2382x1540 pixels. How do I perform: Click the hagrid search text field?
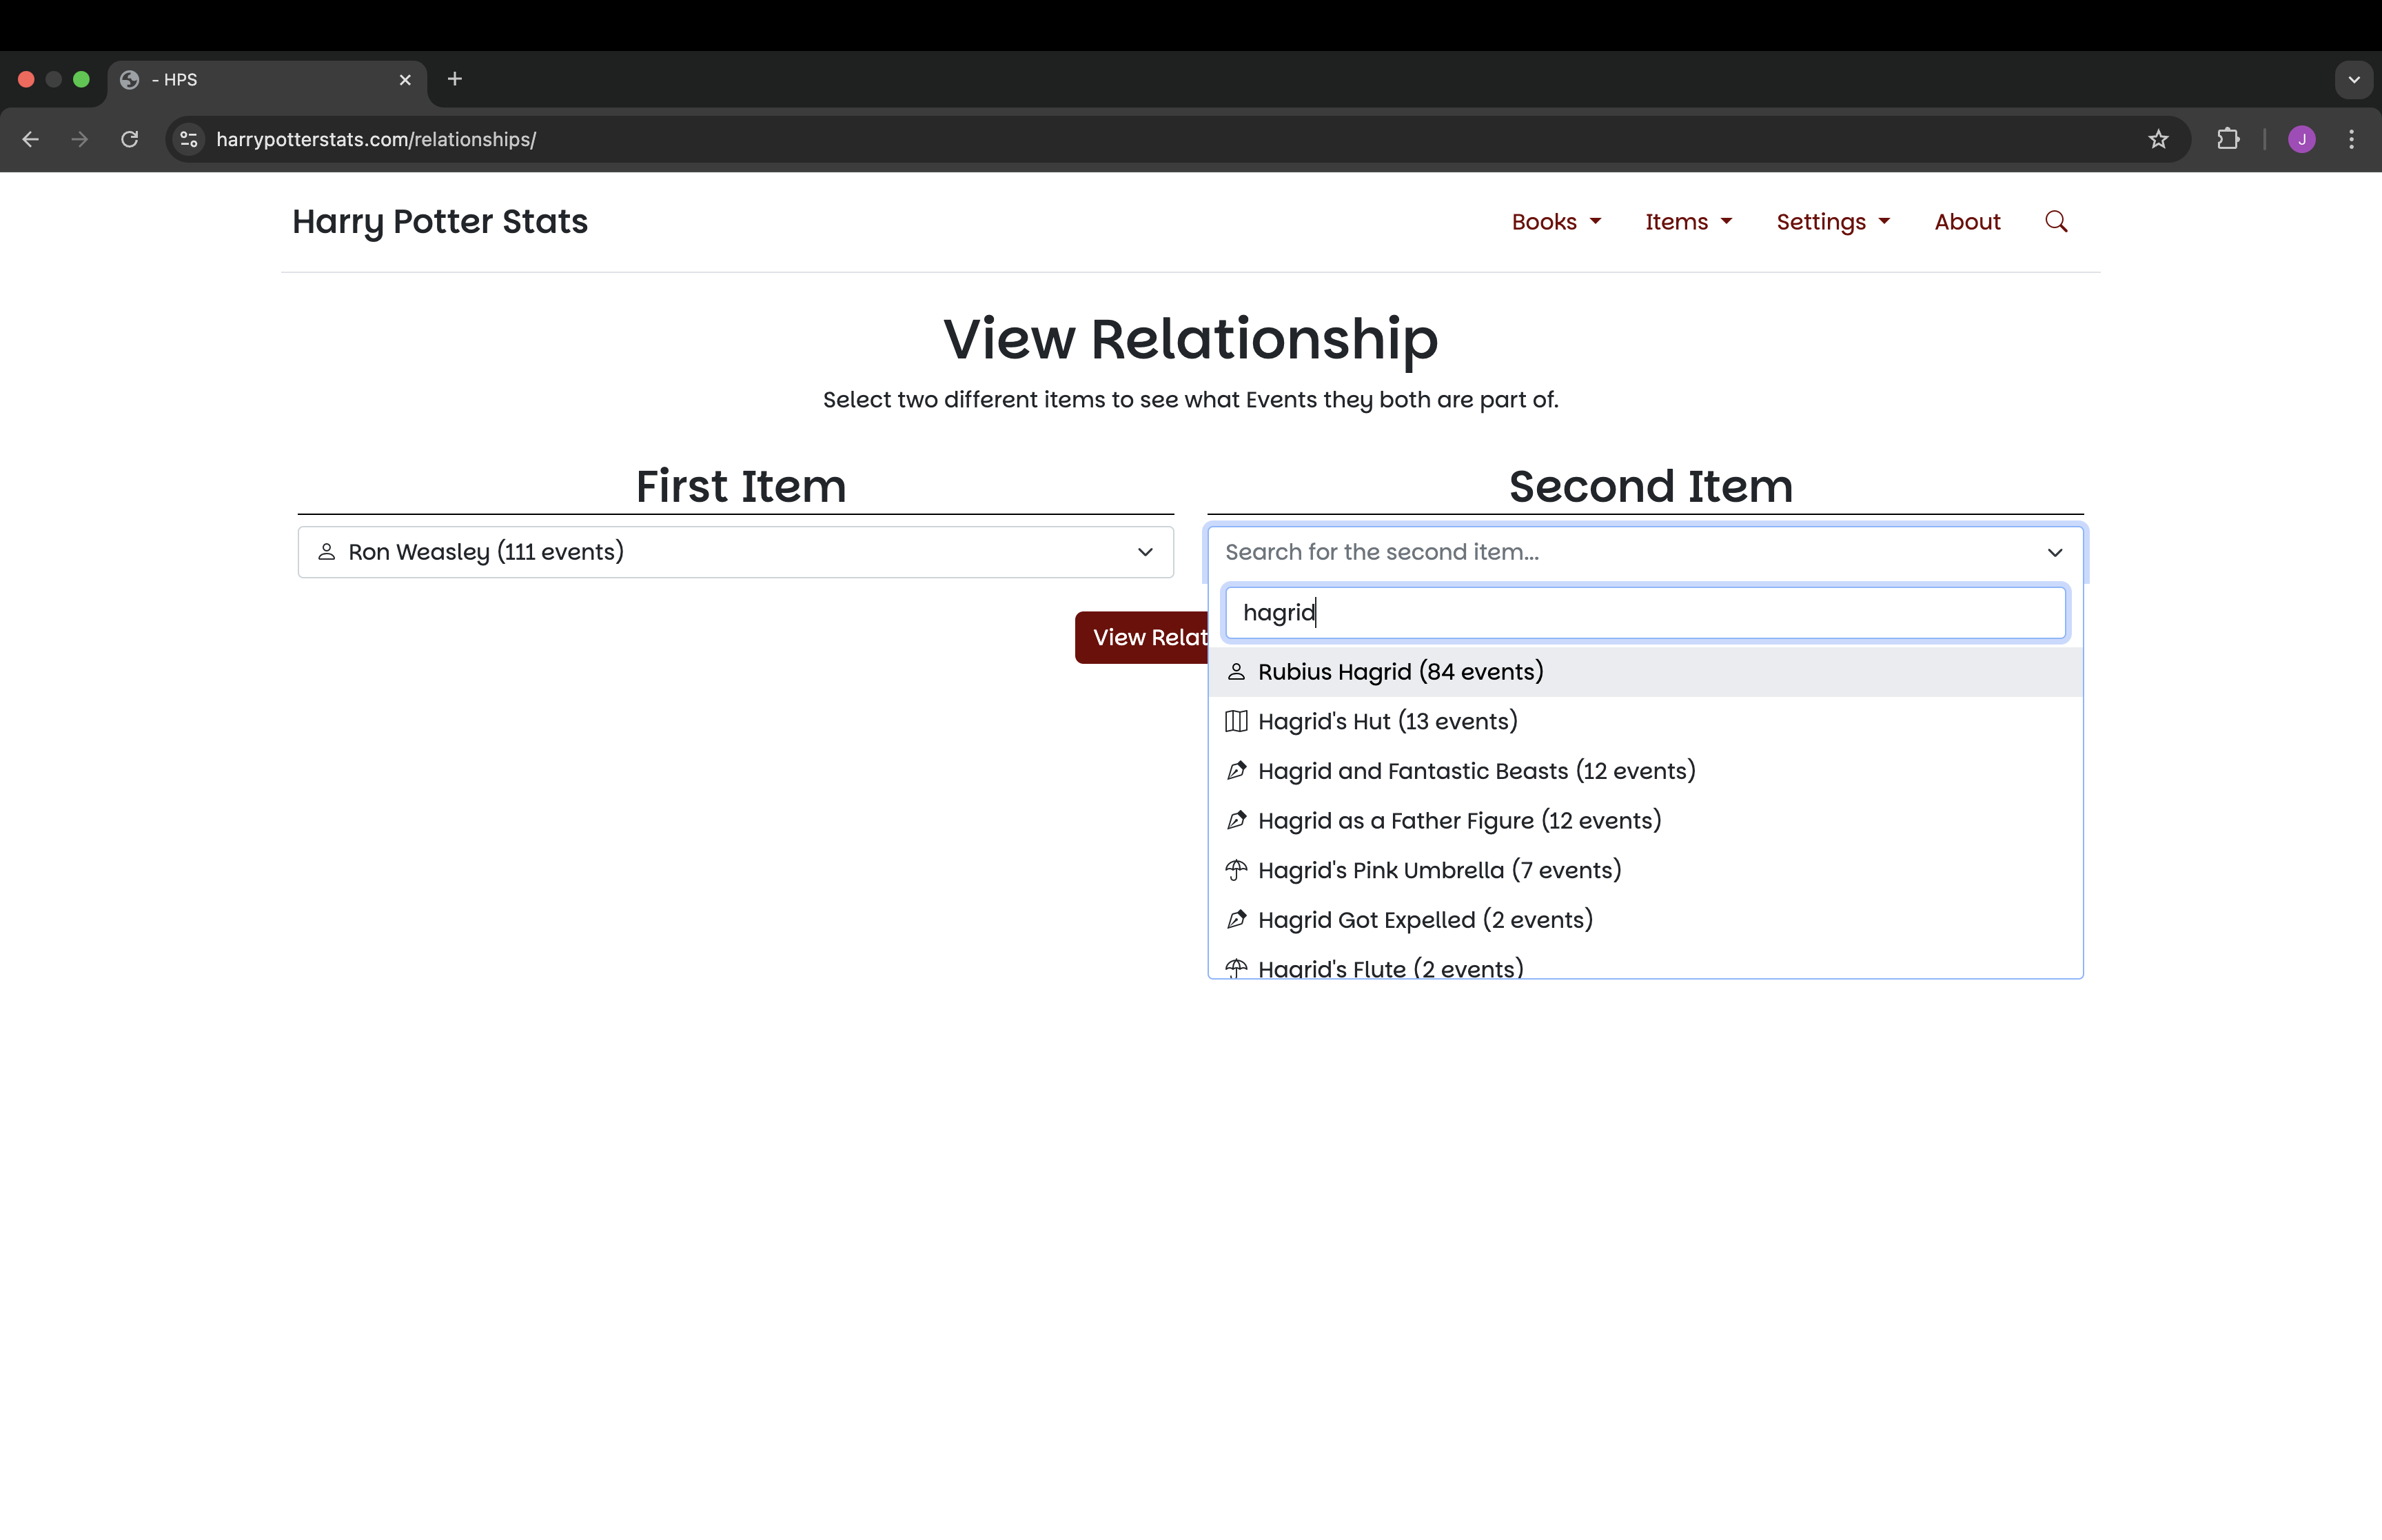[1645, 612]
